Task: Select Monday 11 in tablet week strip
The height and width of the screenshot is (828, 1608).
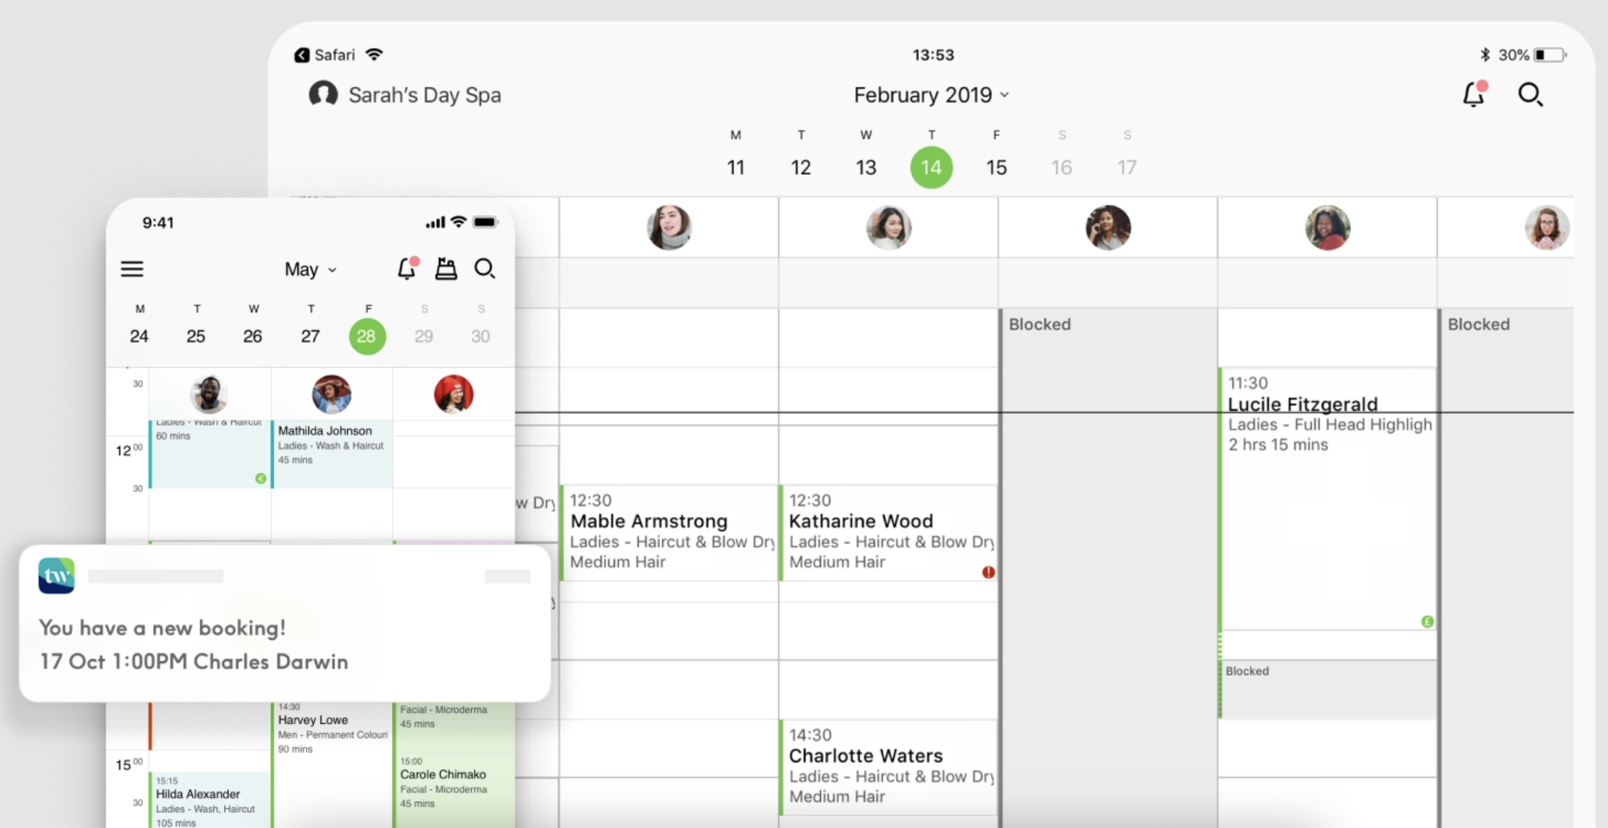Action: click(x=735, y=167)
